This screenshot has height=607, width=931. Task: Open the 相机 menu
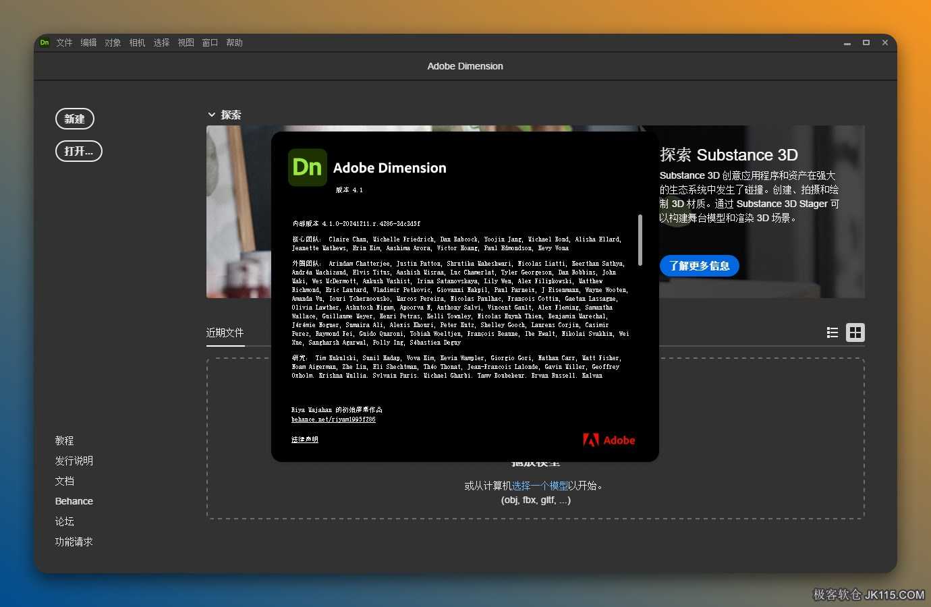tap(138, 42)
